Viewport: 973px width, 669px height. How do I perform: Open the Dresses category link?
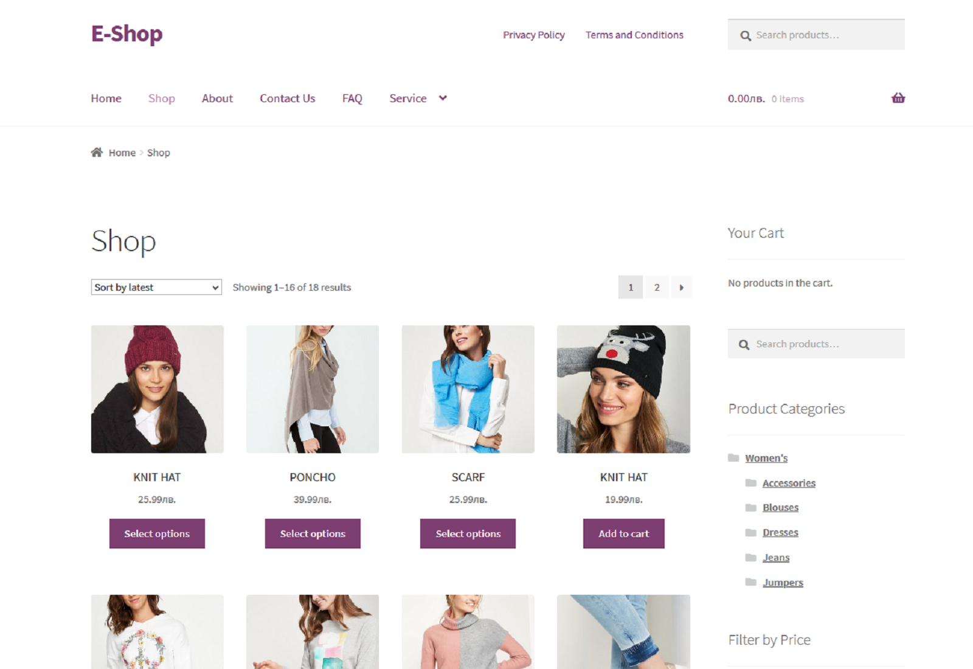coord(780,533)
